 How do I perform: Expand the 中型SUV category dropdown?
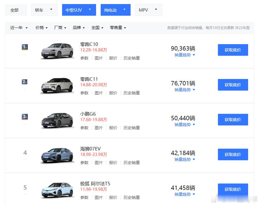(x=79, y=10)
